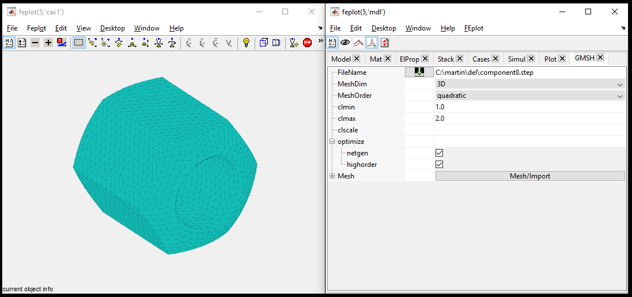Click the minus button in feplot toolbar

pyautogui.click(x=35, y=43)
